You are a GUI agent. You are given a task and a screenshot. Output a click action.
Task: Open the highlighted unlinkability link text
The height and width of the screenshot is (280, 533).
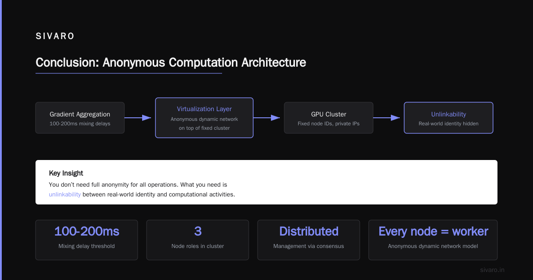pyautogui.click(x=65, y=194)
